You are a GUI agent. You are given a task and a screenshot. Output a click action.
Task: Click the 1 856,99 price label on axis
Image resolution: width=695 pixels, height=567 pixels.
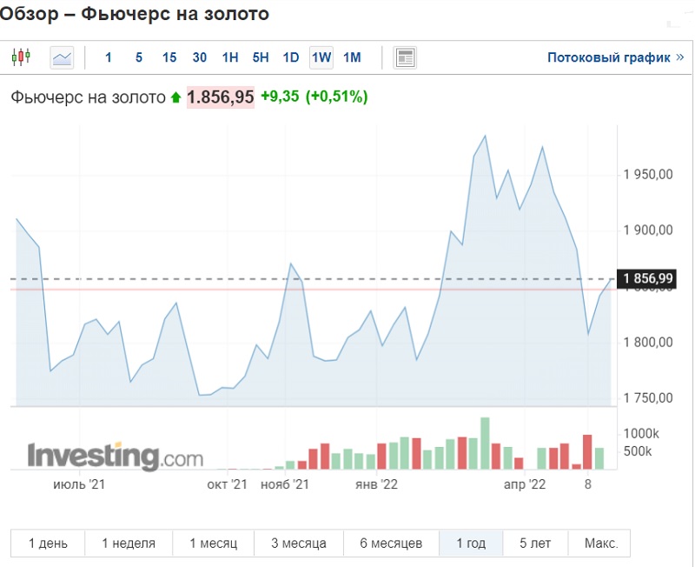[648, 278]
